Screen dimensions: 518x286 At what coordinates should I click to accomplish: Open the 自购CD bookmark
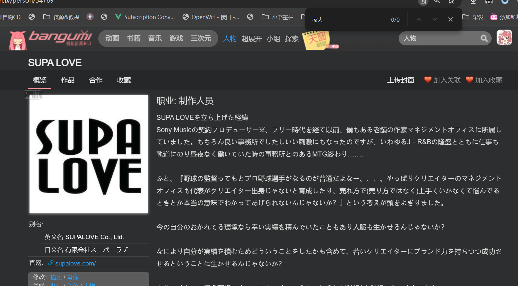[x=11, y=17]
